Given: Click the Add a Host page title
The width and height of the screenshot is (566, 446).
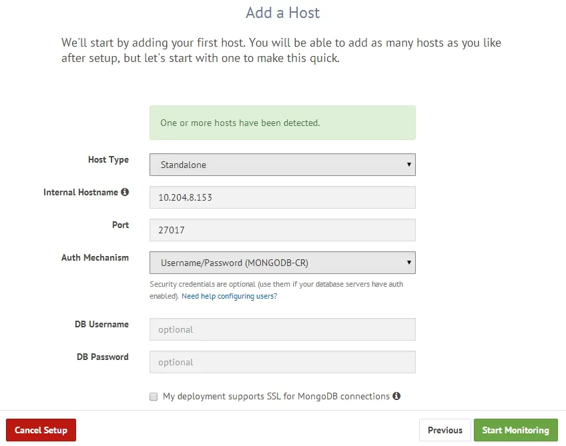Looking at the screenshot, I should [x=282, y=13].
